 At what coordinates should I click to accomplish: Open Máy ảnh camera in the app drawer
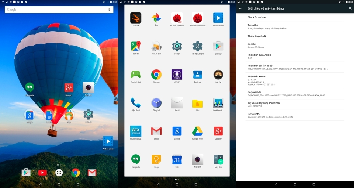tap(198, 159)
